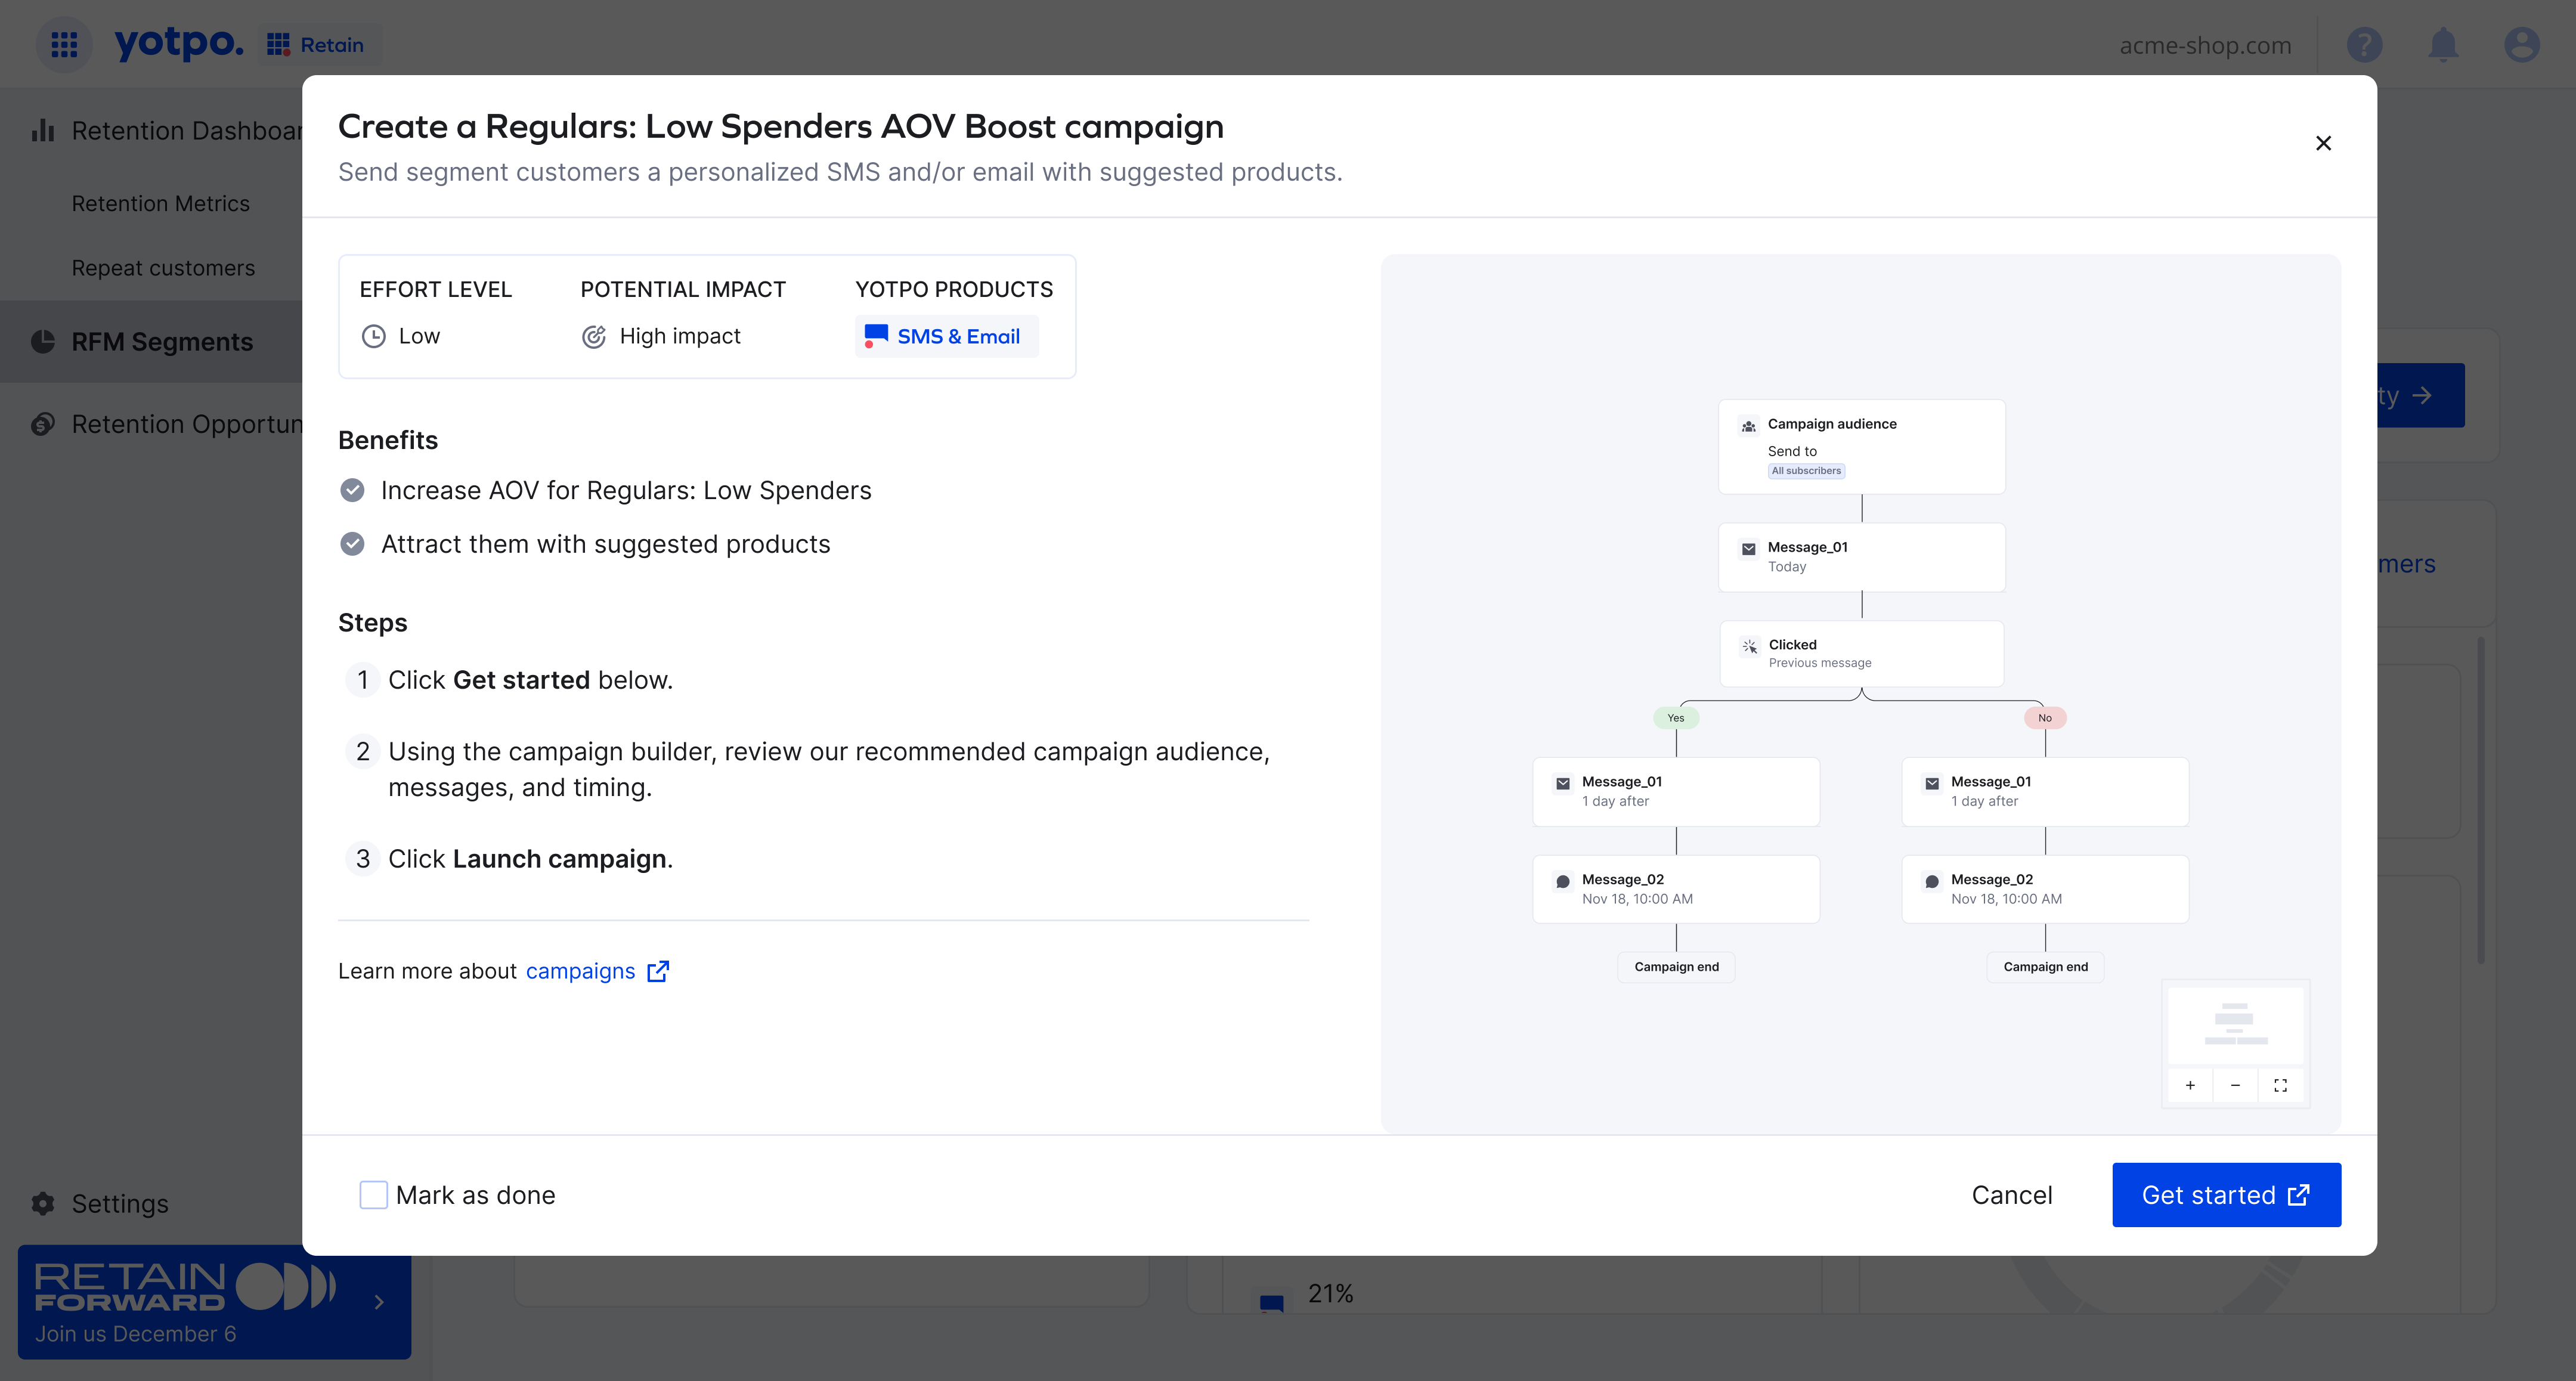Click the Settings gear icon

pos(43,1203)
